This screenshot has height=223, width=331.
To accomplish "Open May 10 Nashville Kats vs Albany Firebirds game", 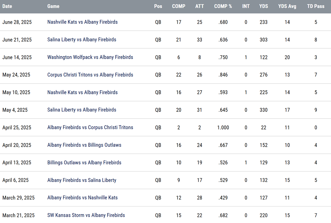I will [82, 92].
